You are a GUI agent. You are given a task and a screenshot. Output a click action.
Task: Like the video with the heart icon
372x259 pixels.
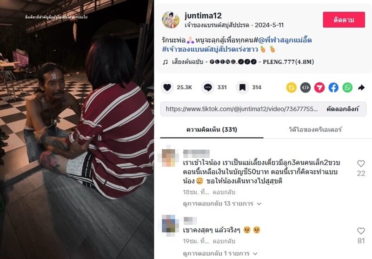point(167,87)
